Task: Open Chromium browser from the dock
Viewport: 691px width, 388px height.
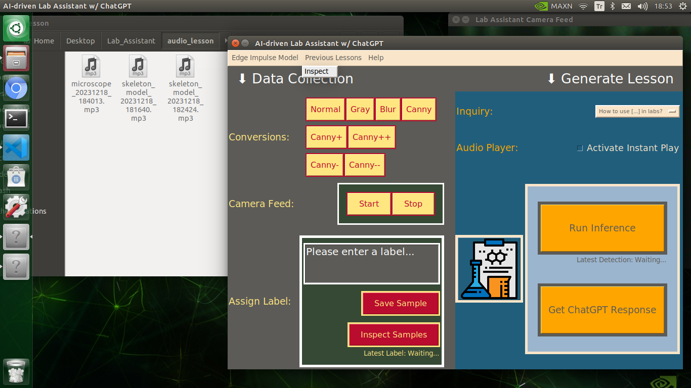Action: (16, 88)
